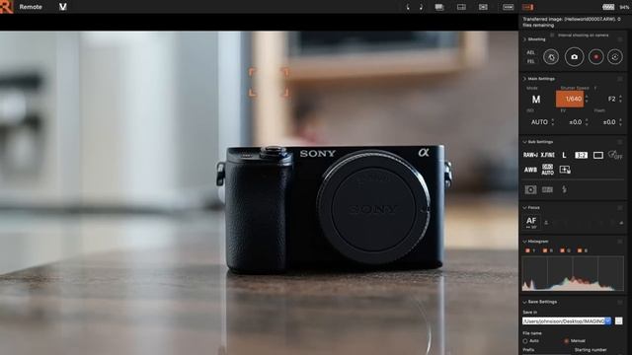Click the OFF creative style icon
The width and height of the screenshot is (632, 355).
615,155
